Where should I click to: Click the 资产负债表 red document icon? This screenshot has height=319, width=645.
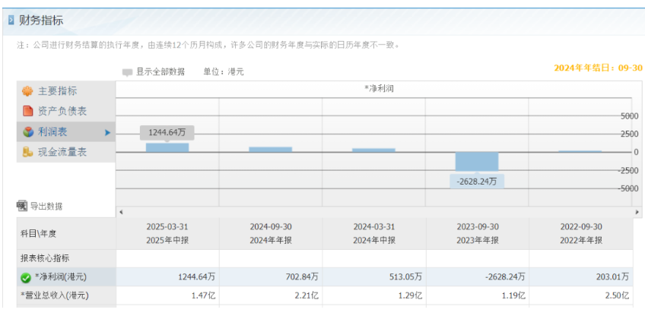(27, 112)
